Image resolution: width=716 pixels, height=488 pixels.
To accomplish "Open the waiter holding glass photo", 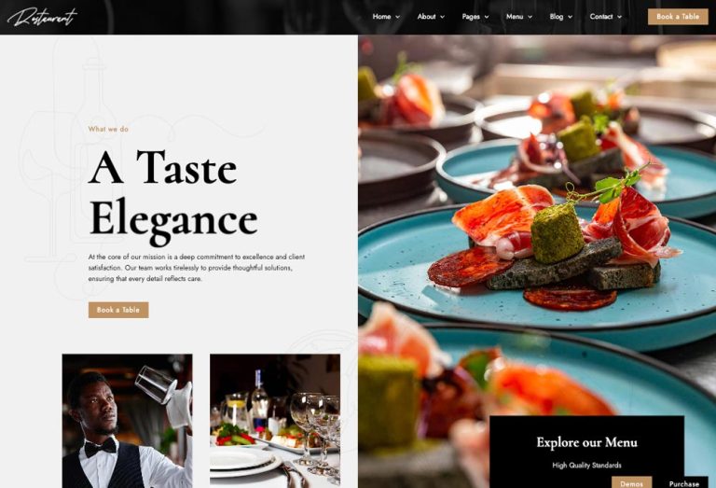I will point(128,421).
